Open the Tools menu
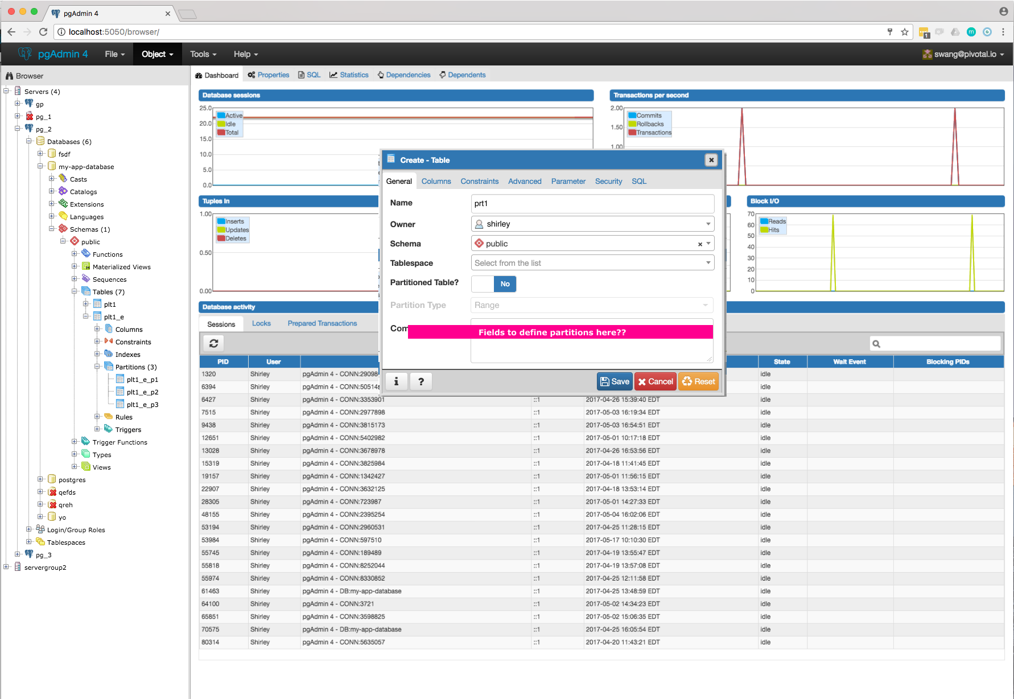 coord(203,54)
